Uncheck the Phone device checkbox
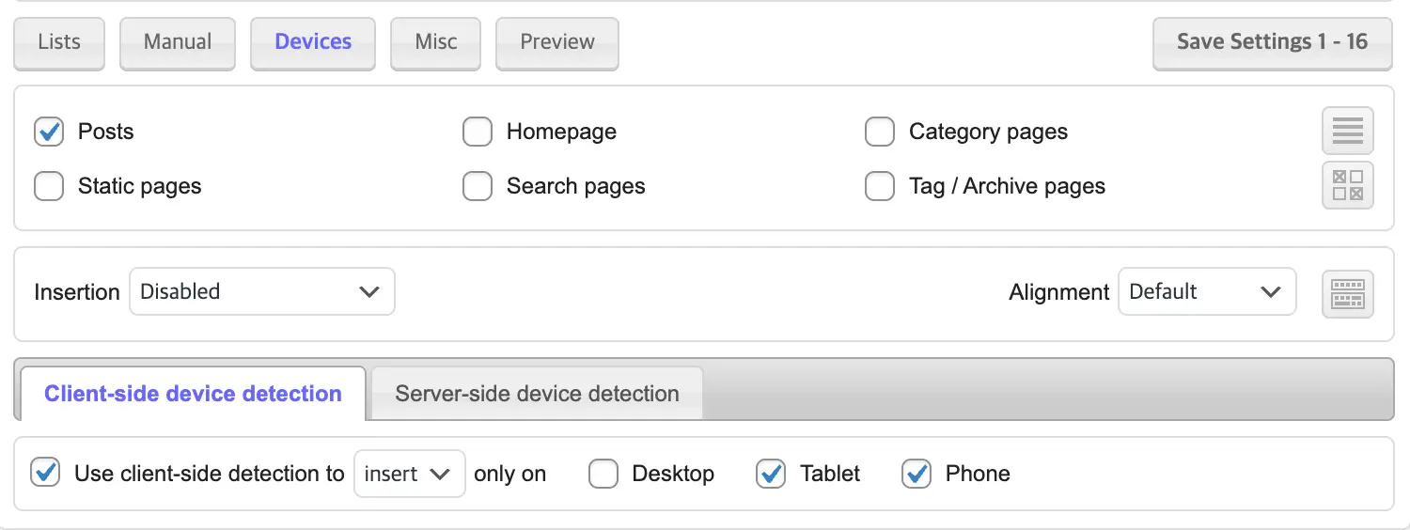1410x530 pixels. 916,474
